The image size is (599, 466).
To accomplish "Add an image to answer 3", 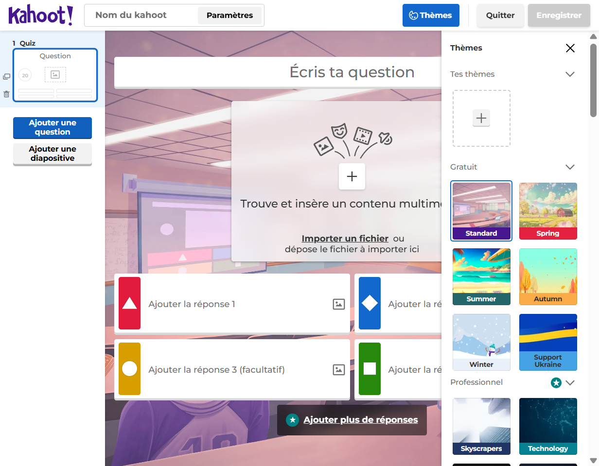I will coord(339,370).
